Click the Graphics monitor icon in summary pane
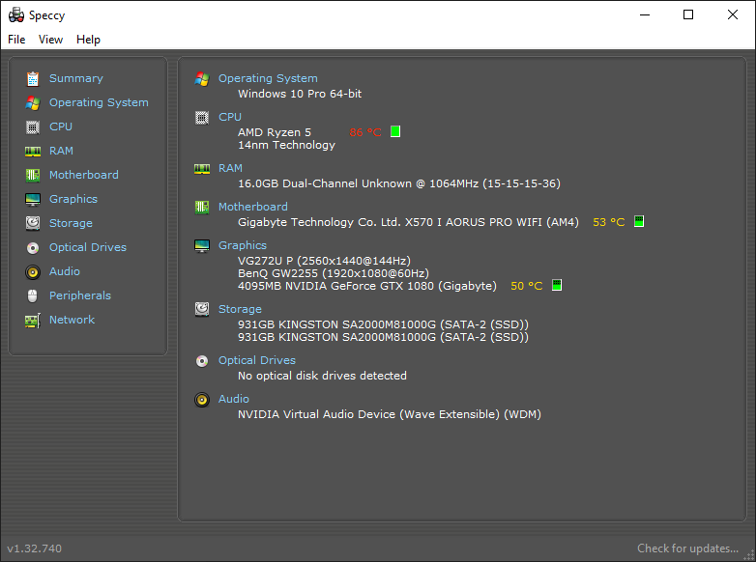Image resolution: width=756 pixels, height=562 pixels. 202,245
